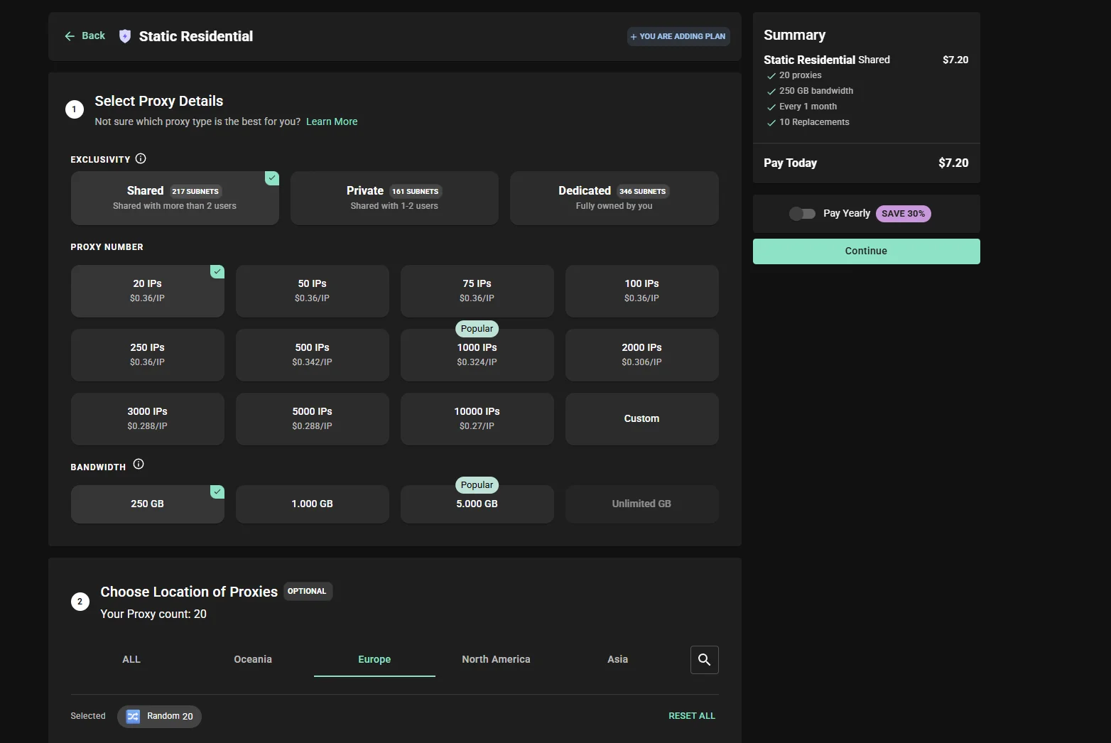
Task: Switch to the North America tab
Action: (x=496, y=659)
